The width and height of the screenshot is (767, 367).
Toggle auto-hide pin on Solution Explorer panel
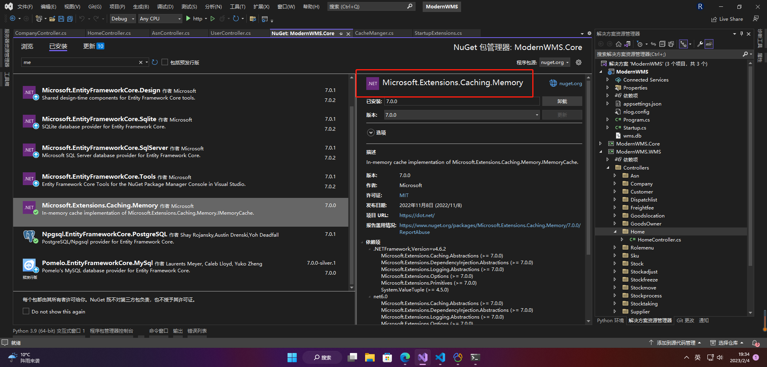(x=741, y=34)
